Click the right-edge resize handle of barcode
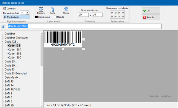Image resolution: width=178 pixels, height=108 pixels. pyautogui.click(x=83, y=39)
